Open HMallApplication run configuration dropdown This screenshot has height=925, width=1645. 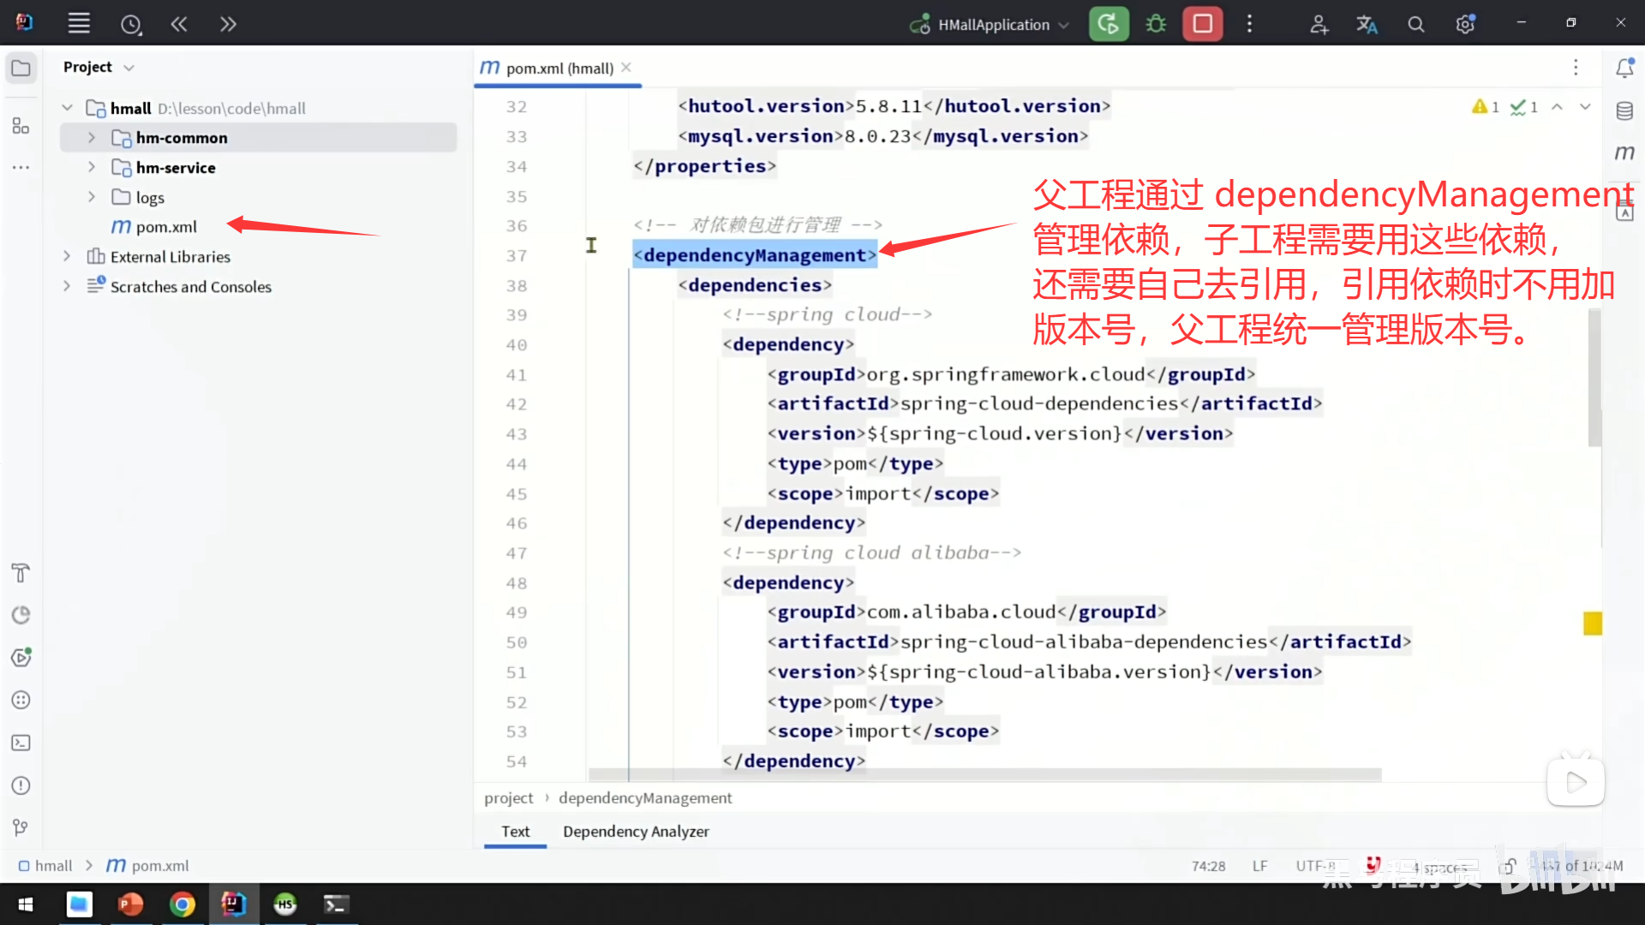tap(994, 25)
